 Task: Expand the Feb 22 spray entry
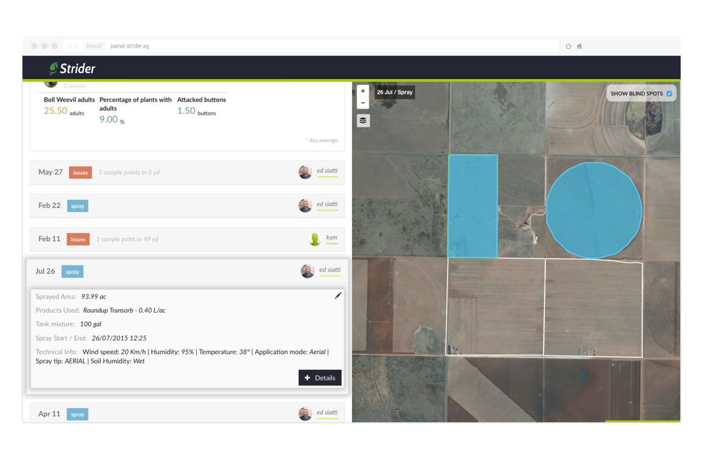187,206
